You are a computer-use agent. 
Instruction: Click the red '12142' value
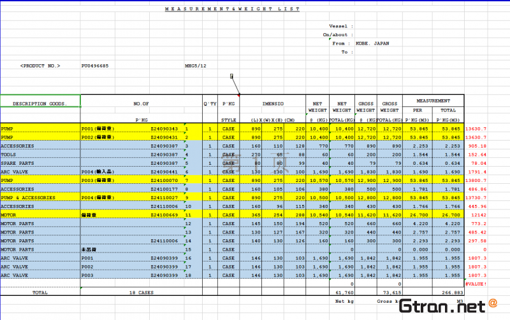tap(479, 215)
